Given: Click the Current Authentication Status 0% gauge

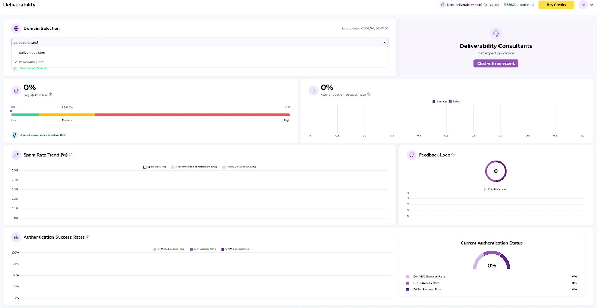Looking at the screenshot, I should pyautogui.click(x=492, y=260).
